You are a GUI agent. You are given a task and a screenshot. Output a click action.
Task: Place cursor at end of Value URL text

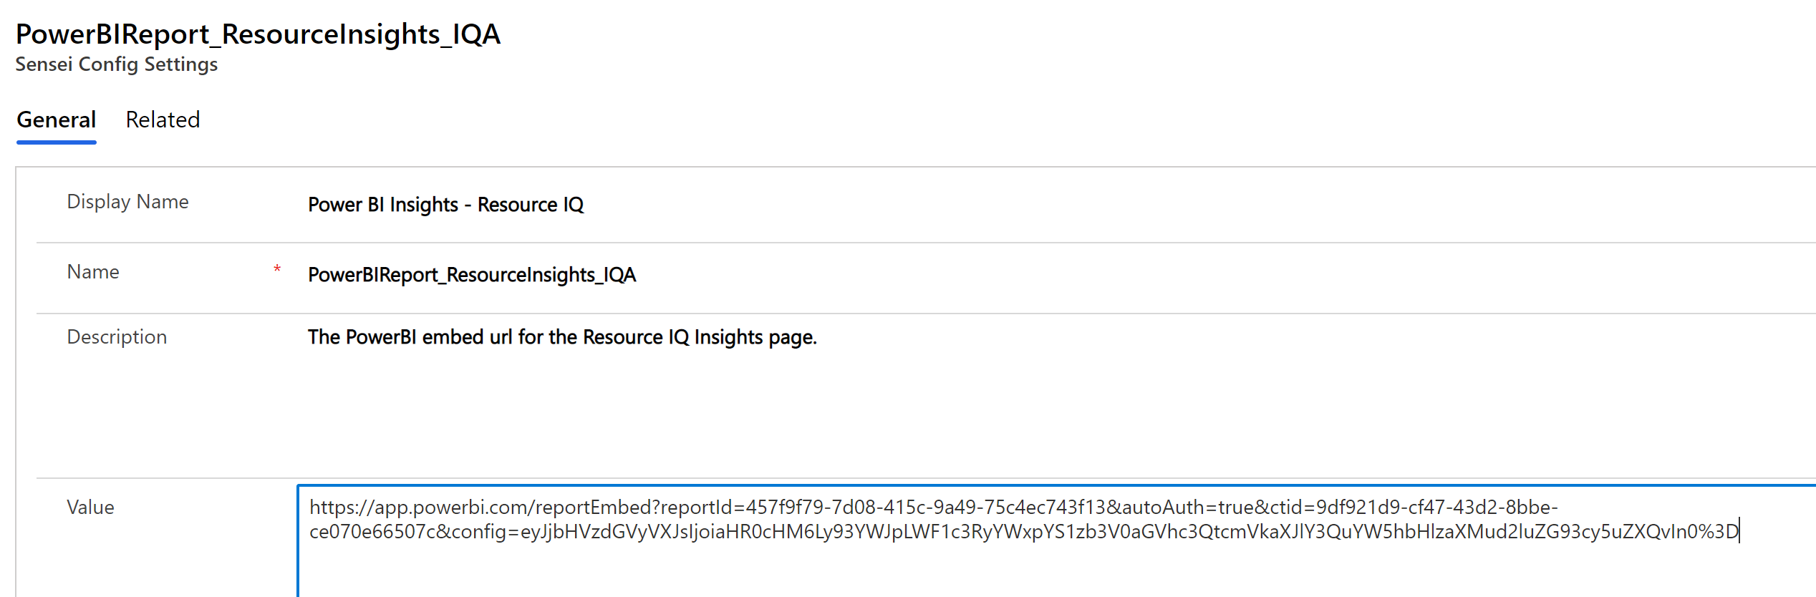[1739, 532]
